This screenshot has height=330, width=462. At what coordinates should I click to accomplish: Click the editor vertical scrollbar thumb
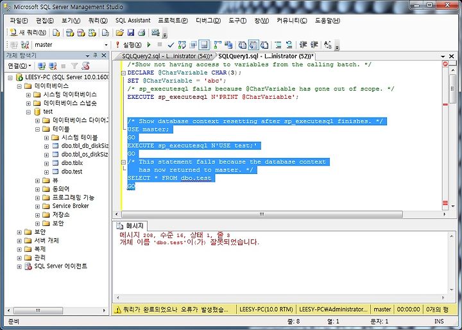pyautogui.click(x=453, y=89)
